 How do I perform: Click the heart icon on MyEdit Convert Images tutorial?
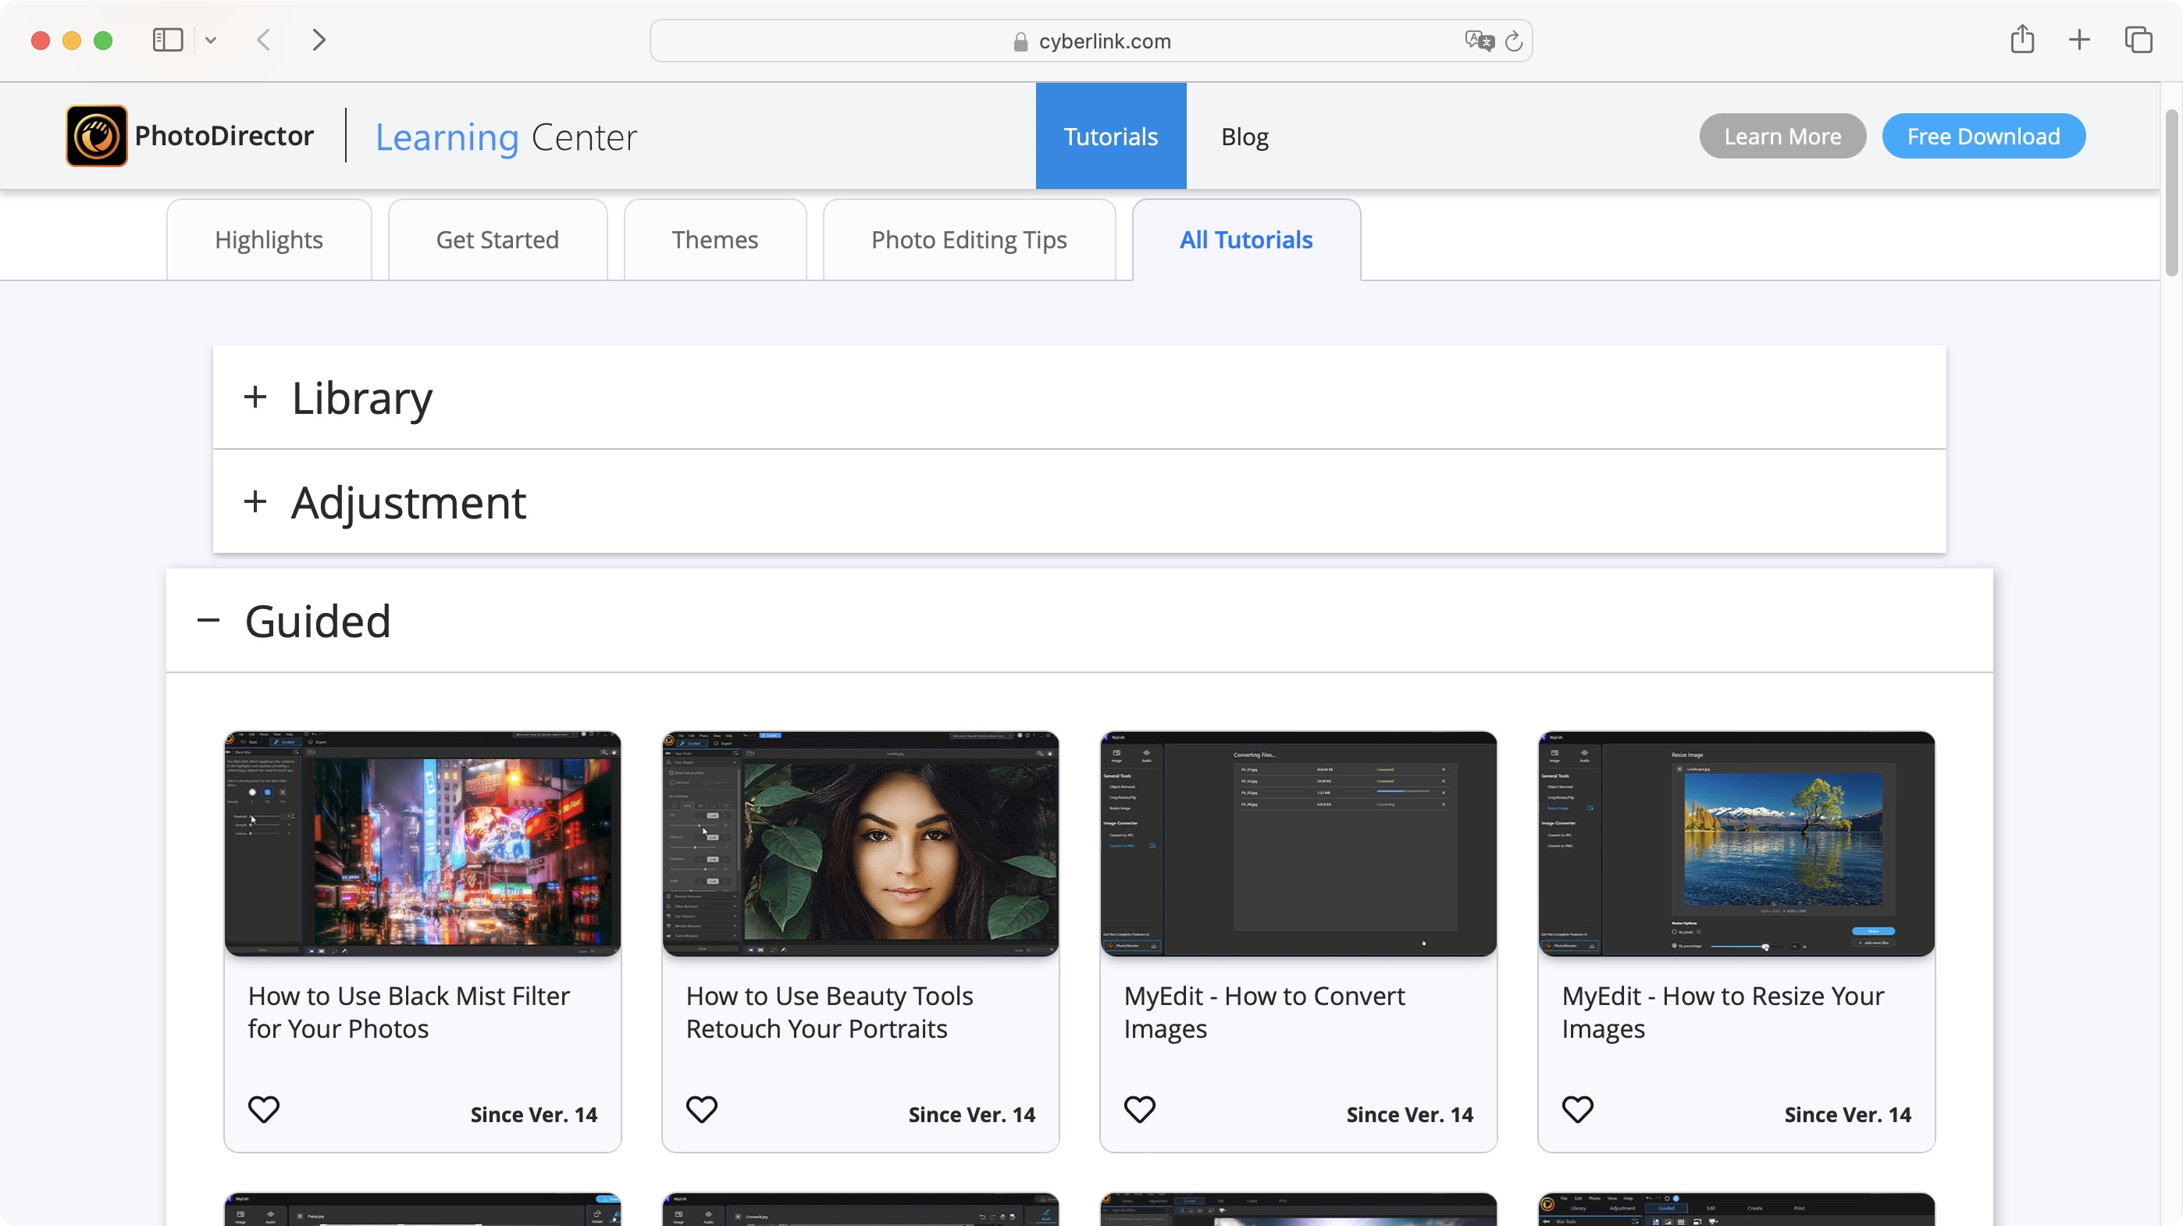click(1139, 1109)
